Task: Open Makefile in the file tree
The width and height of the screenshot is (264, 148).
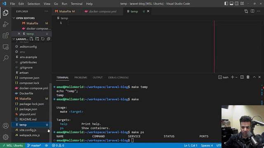Action: point(25,99)
